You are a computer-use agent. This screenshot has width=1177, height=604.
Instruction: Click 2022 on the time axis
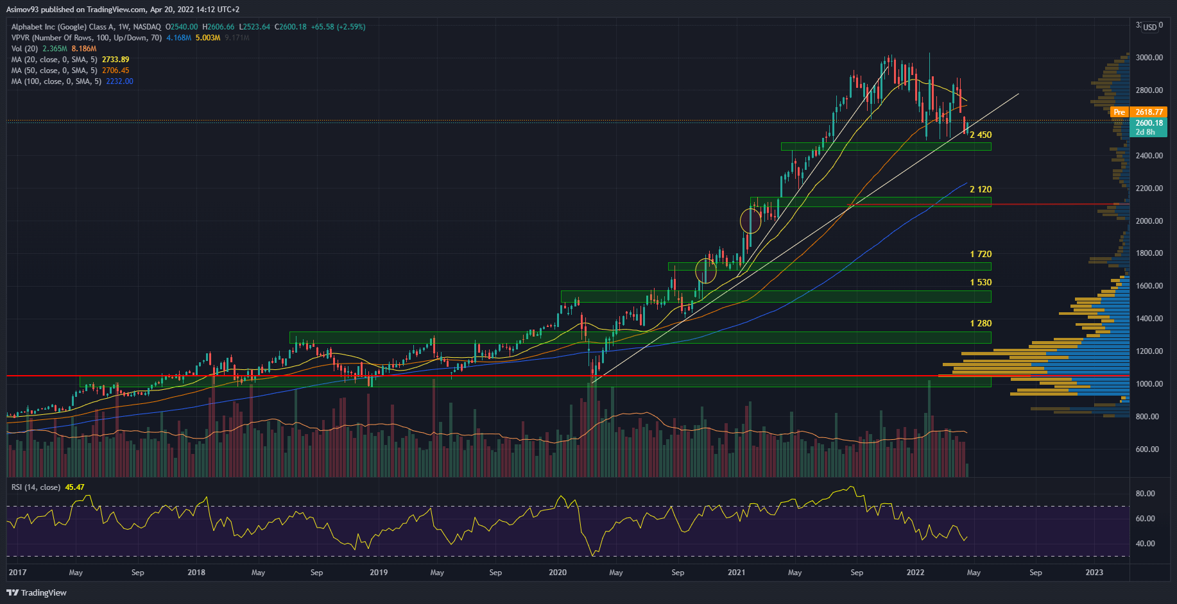pos(915,573)
